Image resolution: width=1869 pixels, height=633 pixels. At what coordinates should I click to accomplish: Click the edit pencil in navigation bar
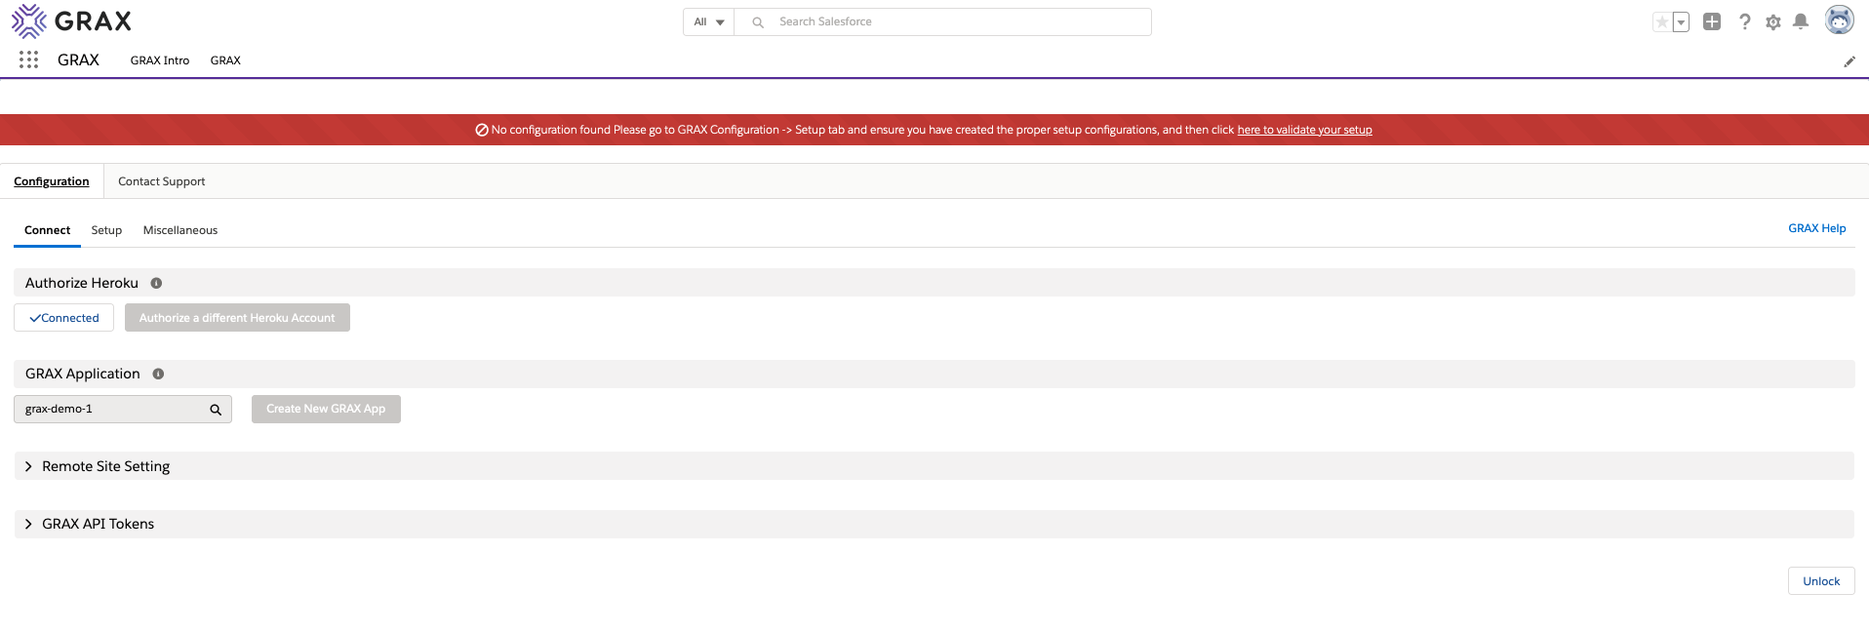(1849, 61)
